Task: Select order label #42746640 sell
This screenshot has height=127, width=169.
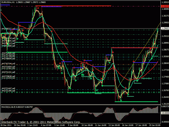Action: [x=8, y=58]
